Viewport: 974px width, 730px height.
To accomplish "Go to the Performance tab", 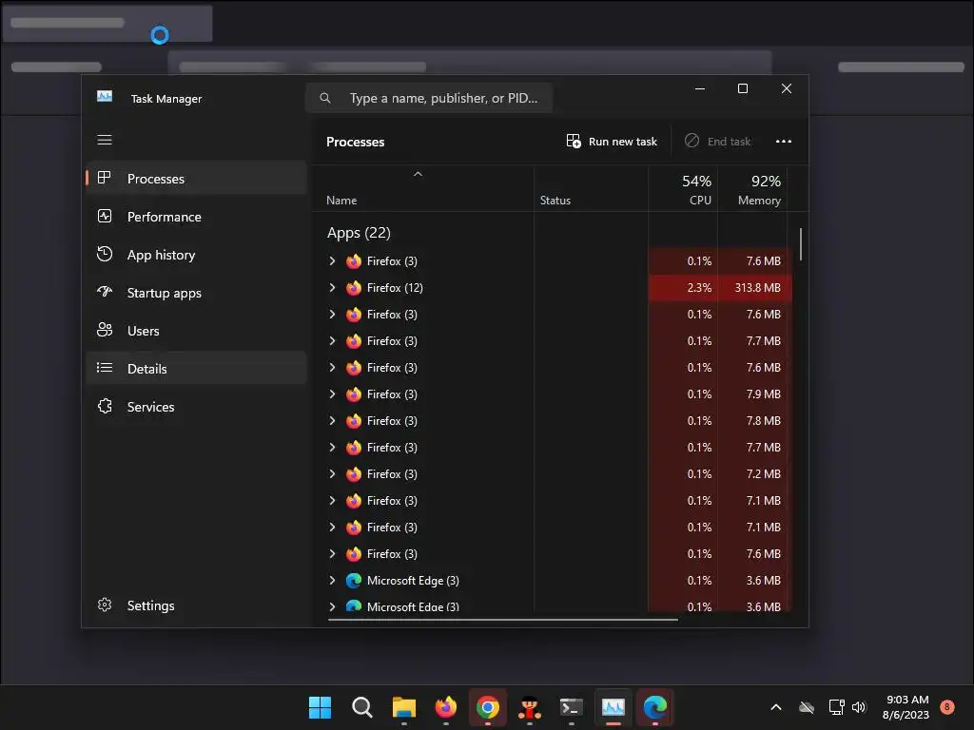I will (196, 216).
